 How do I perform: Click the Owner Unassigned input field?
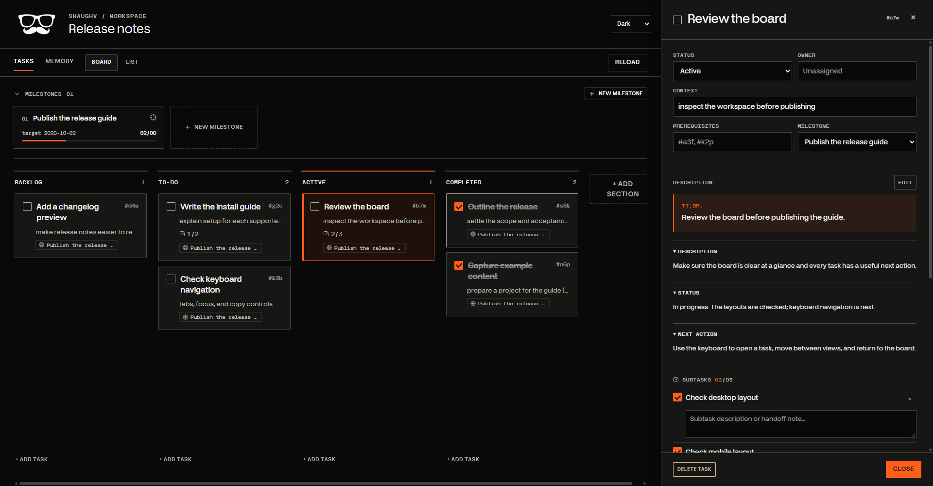pyautogui.click(x=857, y=71)
